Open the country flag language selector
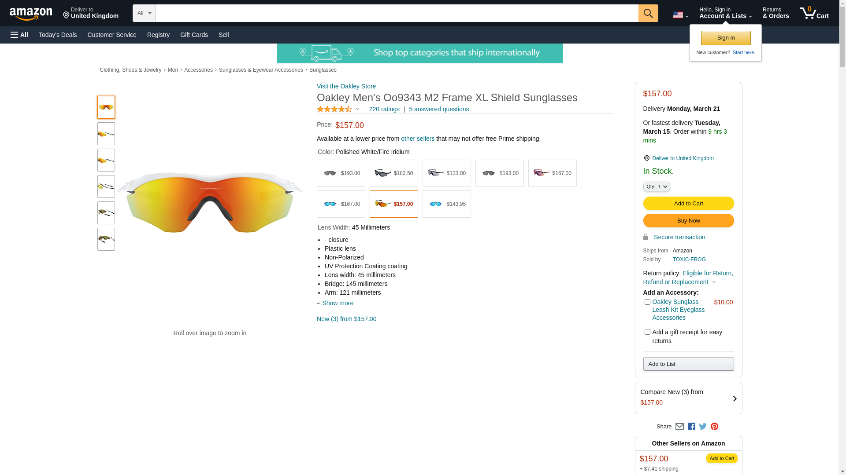Image resolution: width=846 pixels, height=475 pixels. [x=680, y=15]
